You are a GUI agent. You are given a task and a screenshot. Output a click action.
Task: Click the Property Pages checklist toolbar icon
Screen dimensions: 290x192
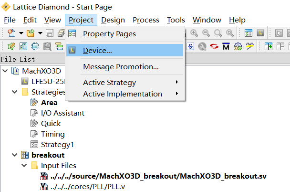coord(249,33)
